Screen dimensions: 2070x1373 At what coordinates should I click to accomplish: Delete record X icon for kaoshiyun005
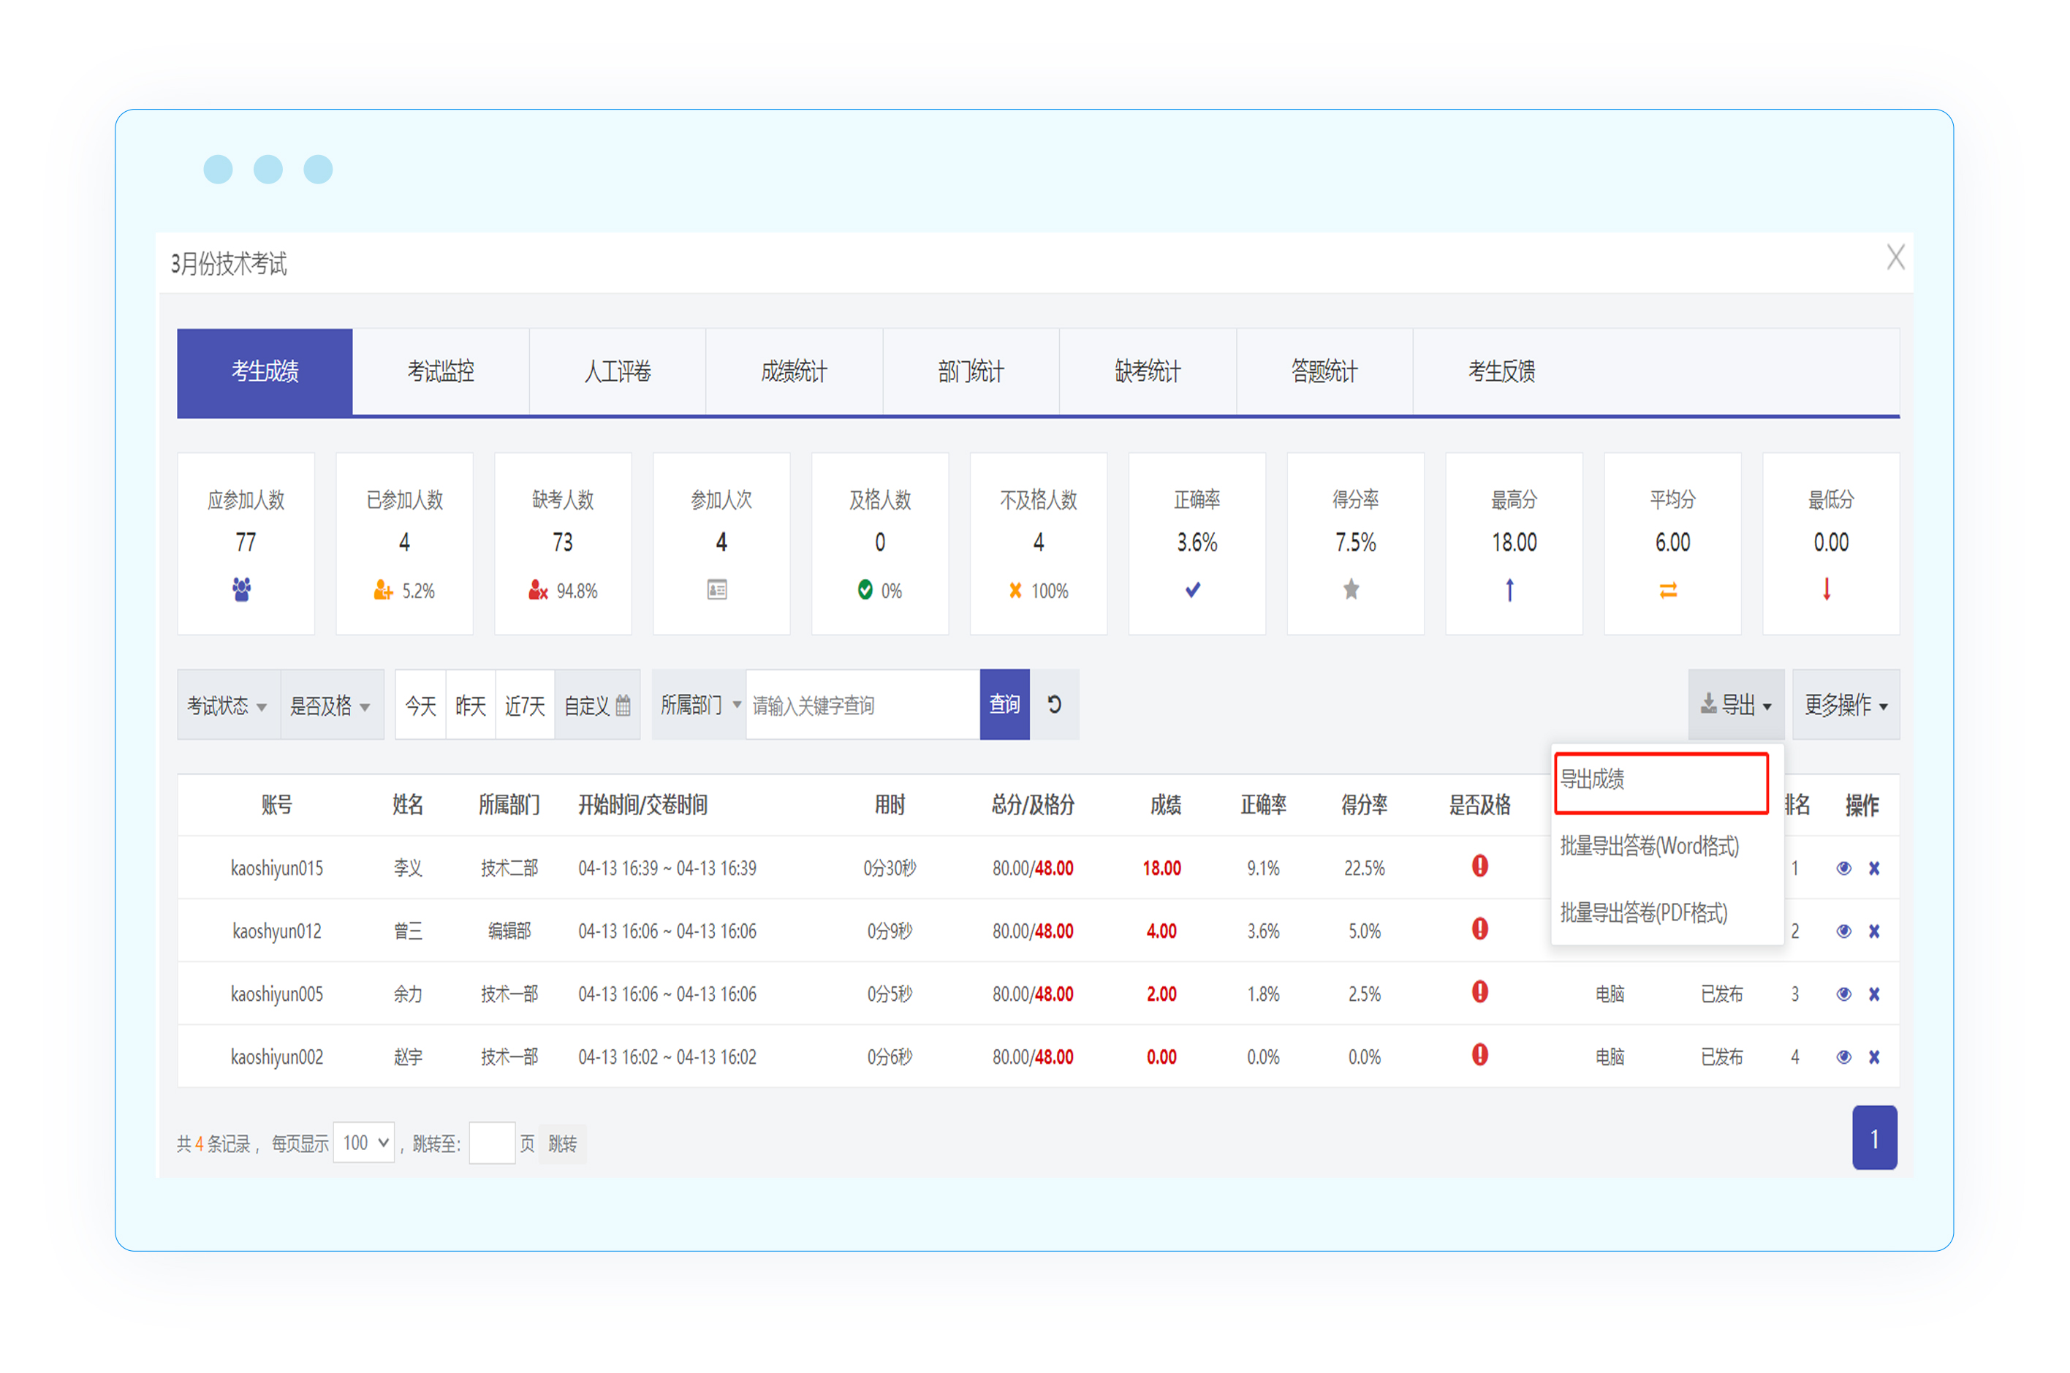1874,994
